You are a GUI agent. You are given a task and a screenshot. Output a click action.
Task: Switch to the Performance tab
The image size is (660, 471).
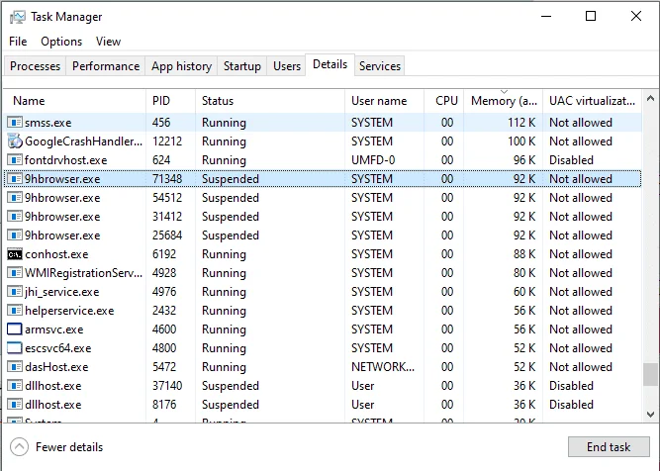pos(106,66)
